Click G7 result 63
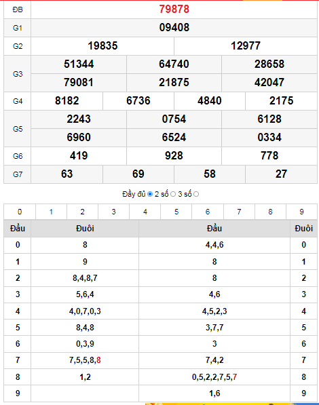The height and width of the screenshot is (405, 319). click(67, 174)
